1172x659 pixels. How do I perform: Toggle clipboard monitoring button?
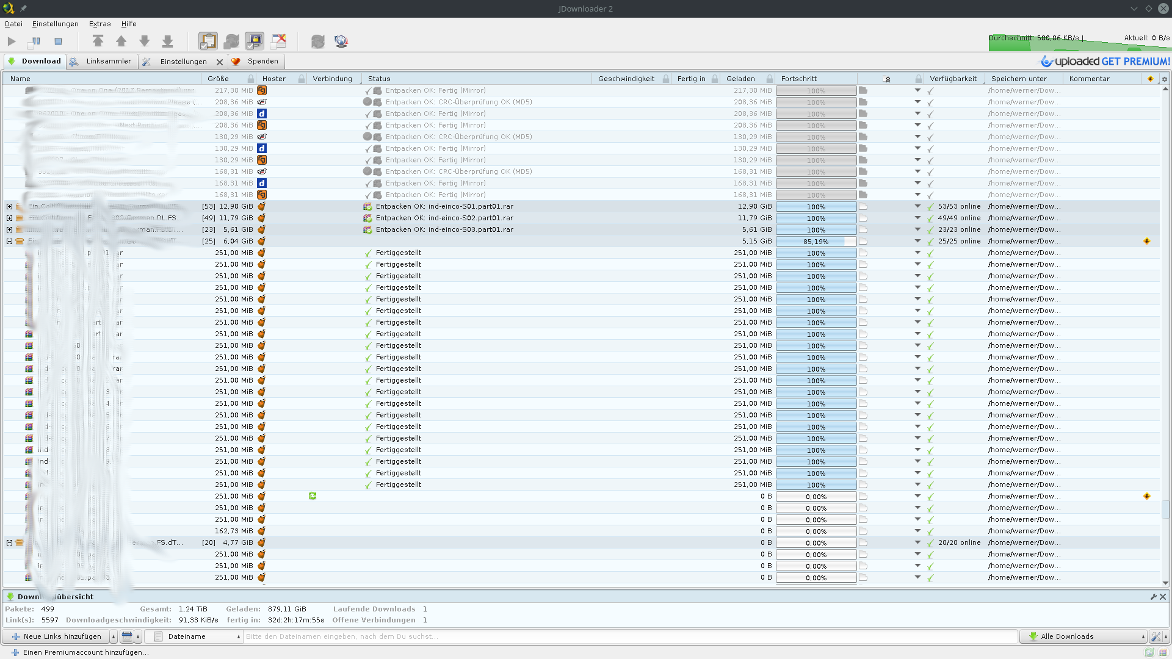pos(208,41)
